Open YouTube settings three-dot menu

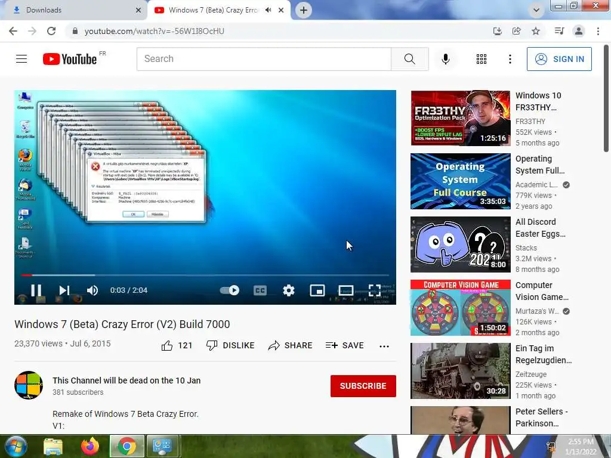pyautogui.click(x=510, y=59)
